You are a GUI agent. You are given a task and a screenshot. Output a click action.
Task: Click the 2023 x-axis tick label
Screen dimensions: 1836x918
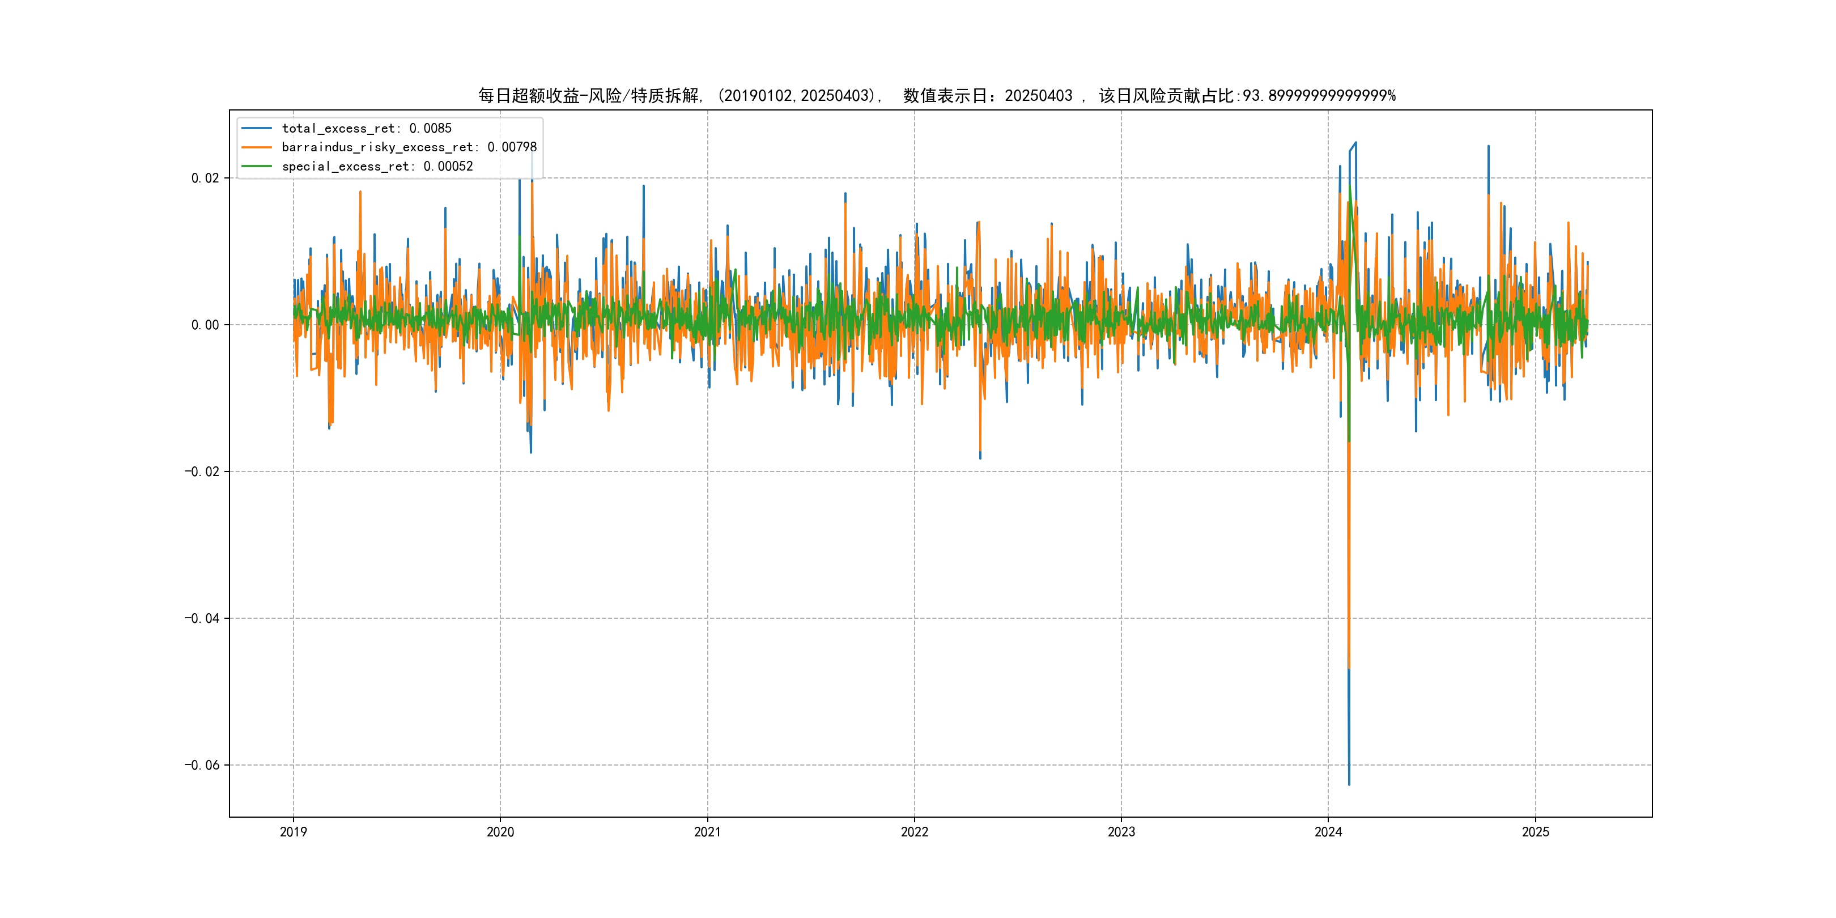pos(1121,832)
